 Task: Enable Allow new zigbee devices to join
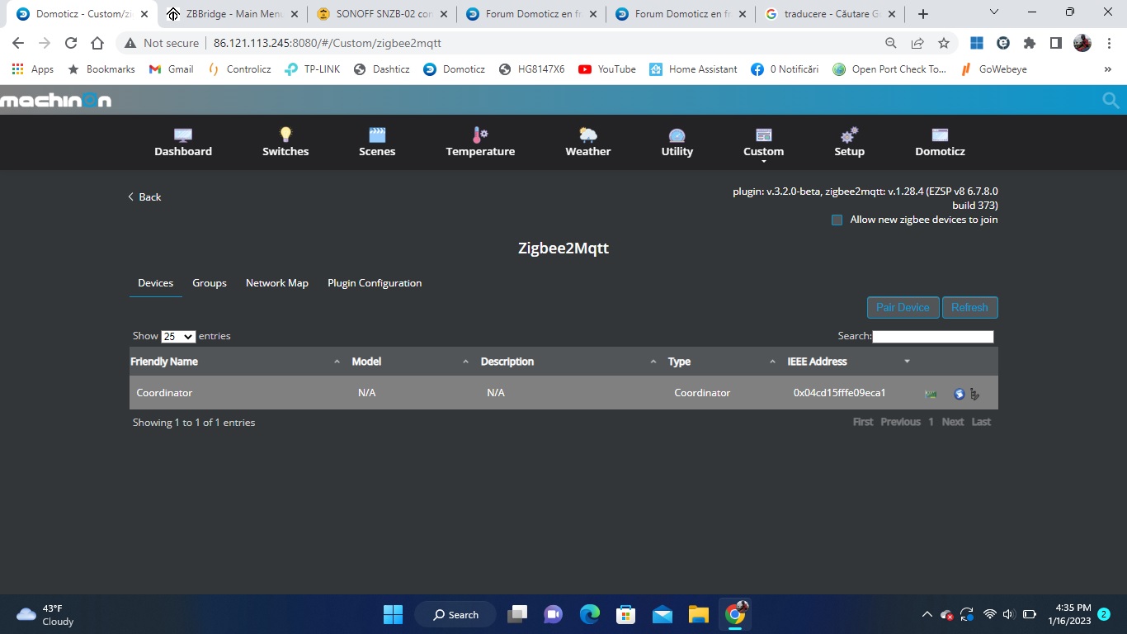point(837,220)
